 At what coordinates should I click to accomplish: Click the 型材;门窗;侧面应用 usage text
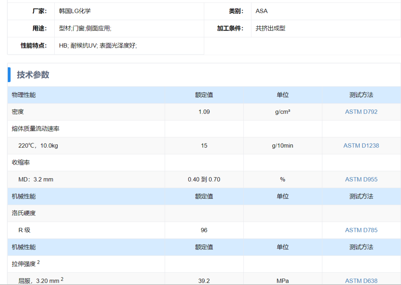(85, 29)
